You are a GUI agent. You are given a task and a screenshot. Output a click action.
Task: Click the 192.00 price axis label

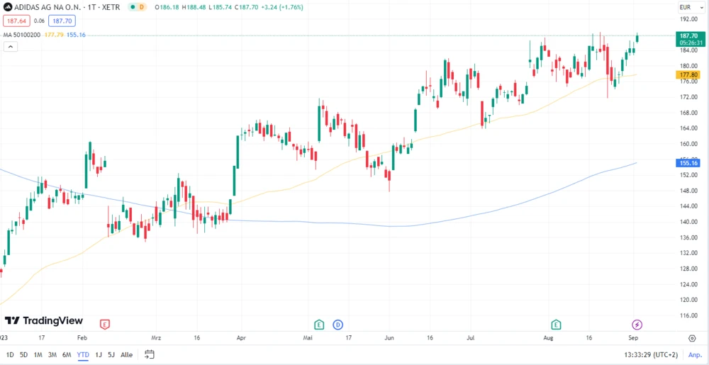[x=687, y=19]
